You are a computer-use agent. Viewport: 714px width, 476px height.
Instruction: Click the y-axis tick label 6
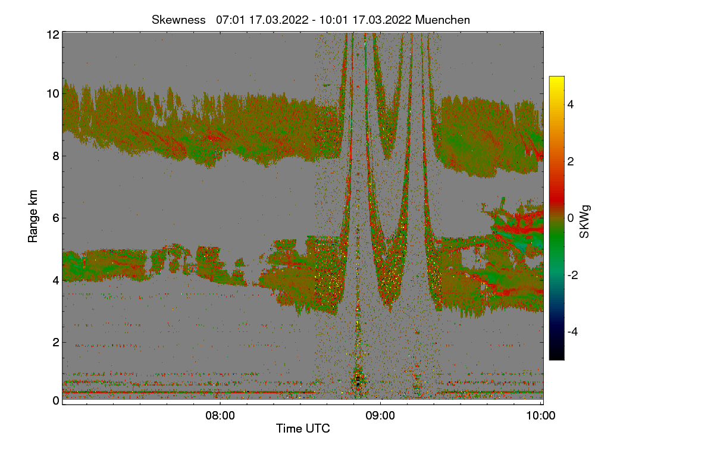[56, 218]
